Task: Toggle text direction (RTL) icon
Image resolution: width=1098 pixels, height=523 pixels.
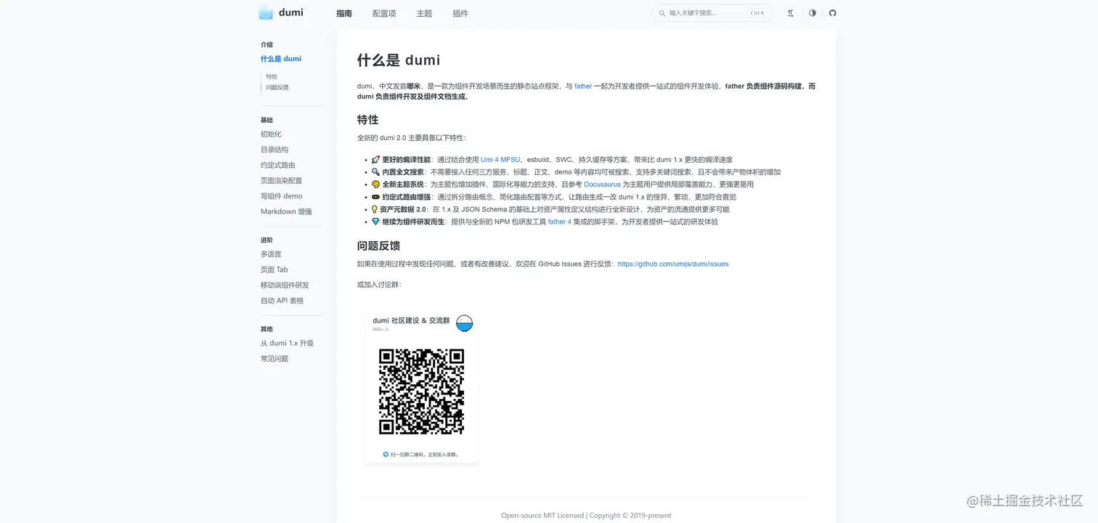Action: tap(790, 13)
